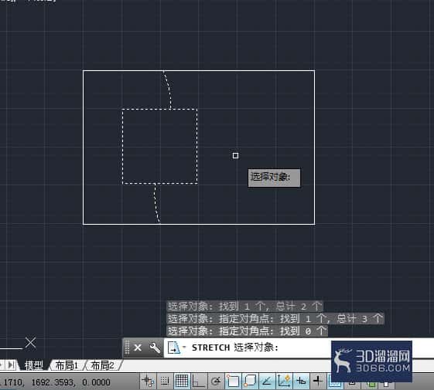This screenshot has width=434, height=390.
Task: Open command line customize wrench menu
Action: point(155,348)
